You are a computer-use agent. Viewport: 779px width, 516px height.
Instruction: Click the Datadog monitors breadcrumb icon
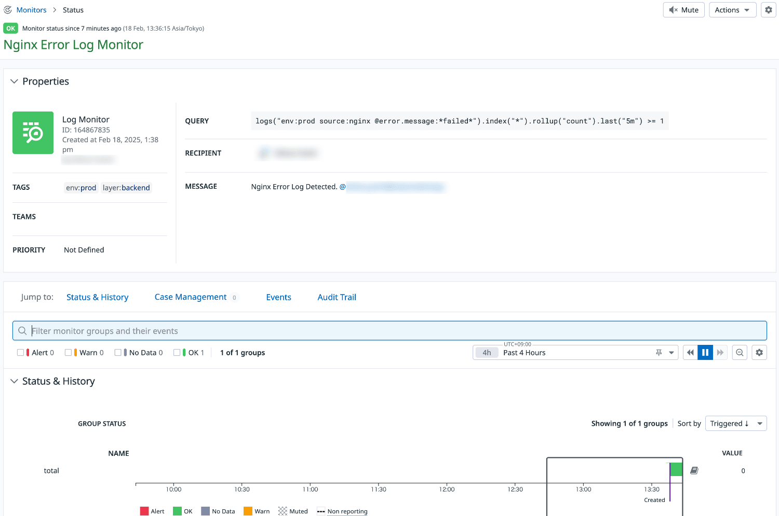tap(8, 10)
